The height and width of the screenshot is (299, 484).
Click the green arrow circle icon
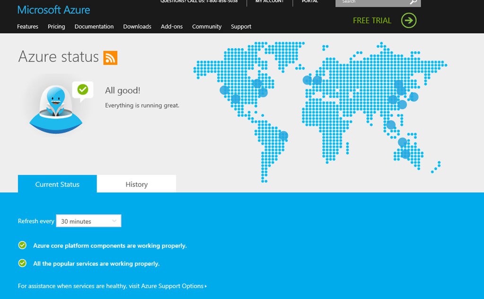[x=409, y=20]
